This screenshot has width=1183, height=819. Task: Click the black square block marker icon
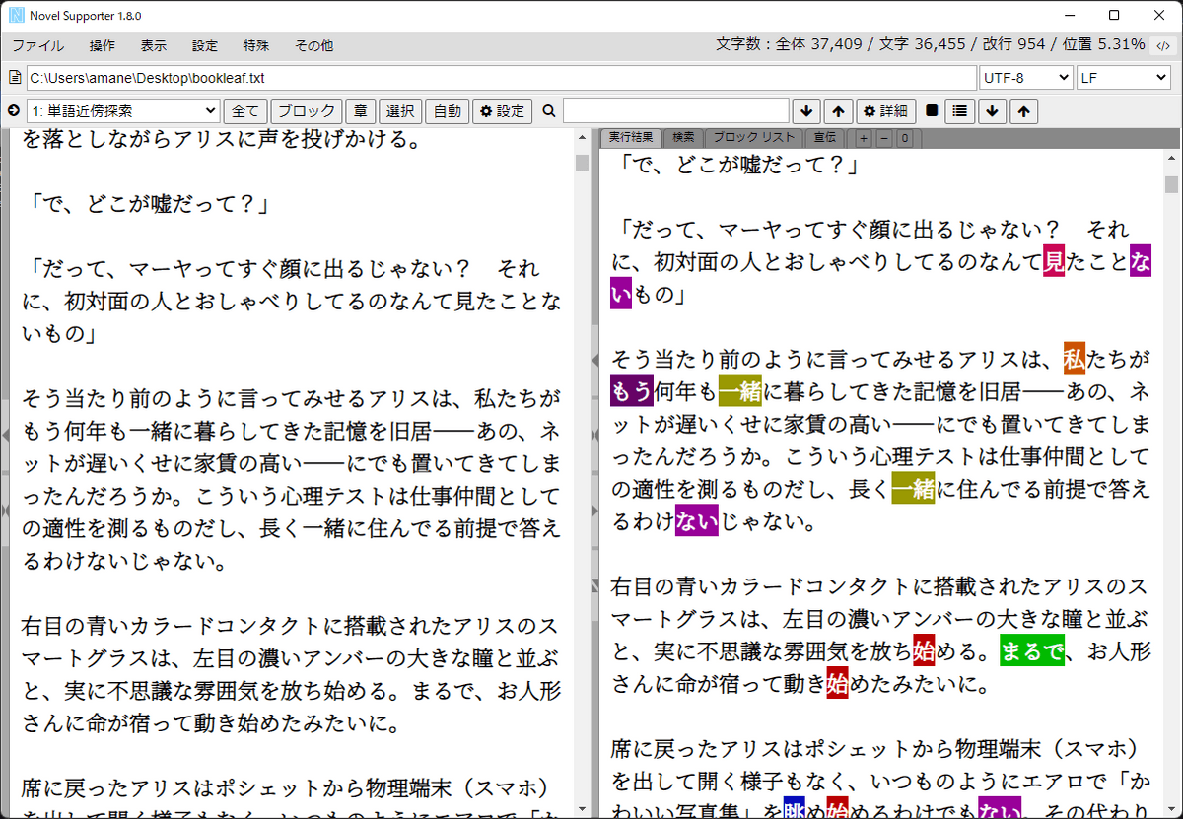click(932, 111)
